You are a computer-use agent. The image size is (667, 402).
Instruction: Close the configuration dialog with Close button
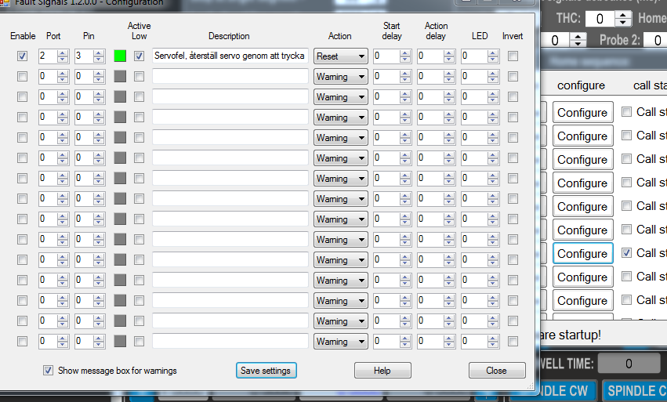[497, 371]
